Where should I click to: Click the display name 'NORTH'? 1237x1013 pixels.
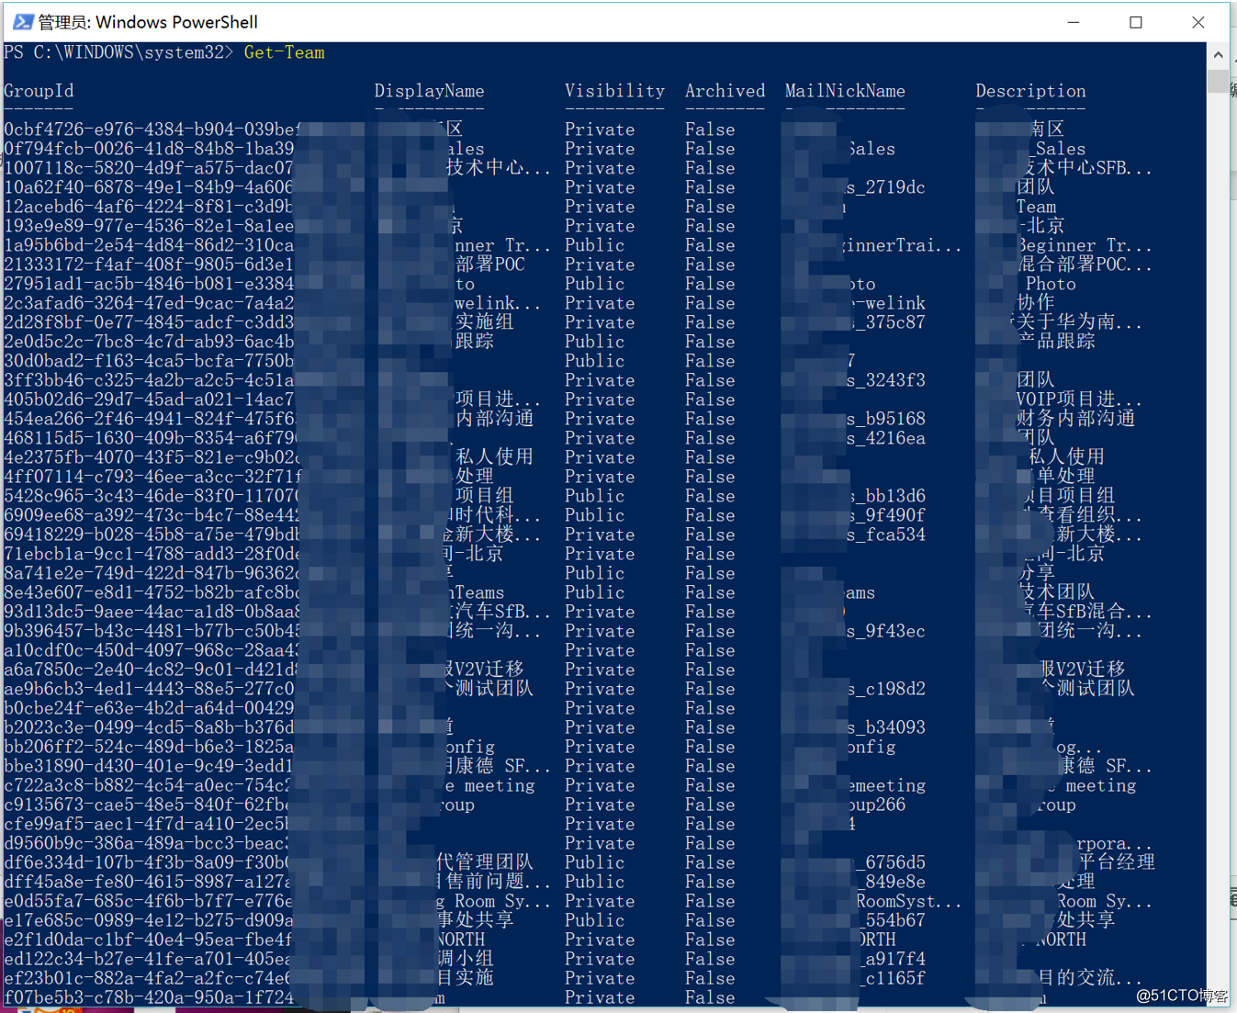click(461, 940)
